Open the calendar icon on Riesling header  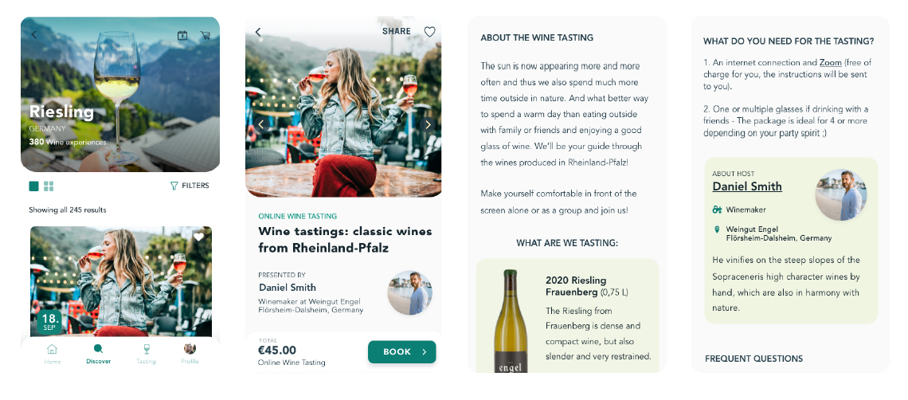[182, 35]
